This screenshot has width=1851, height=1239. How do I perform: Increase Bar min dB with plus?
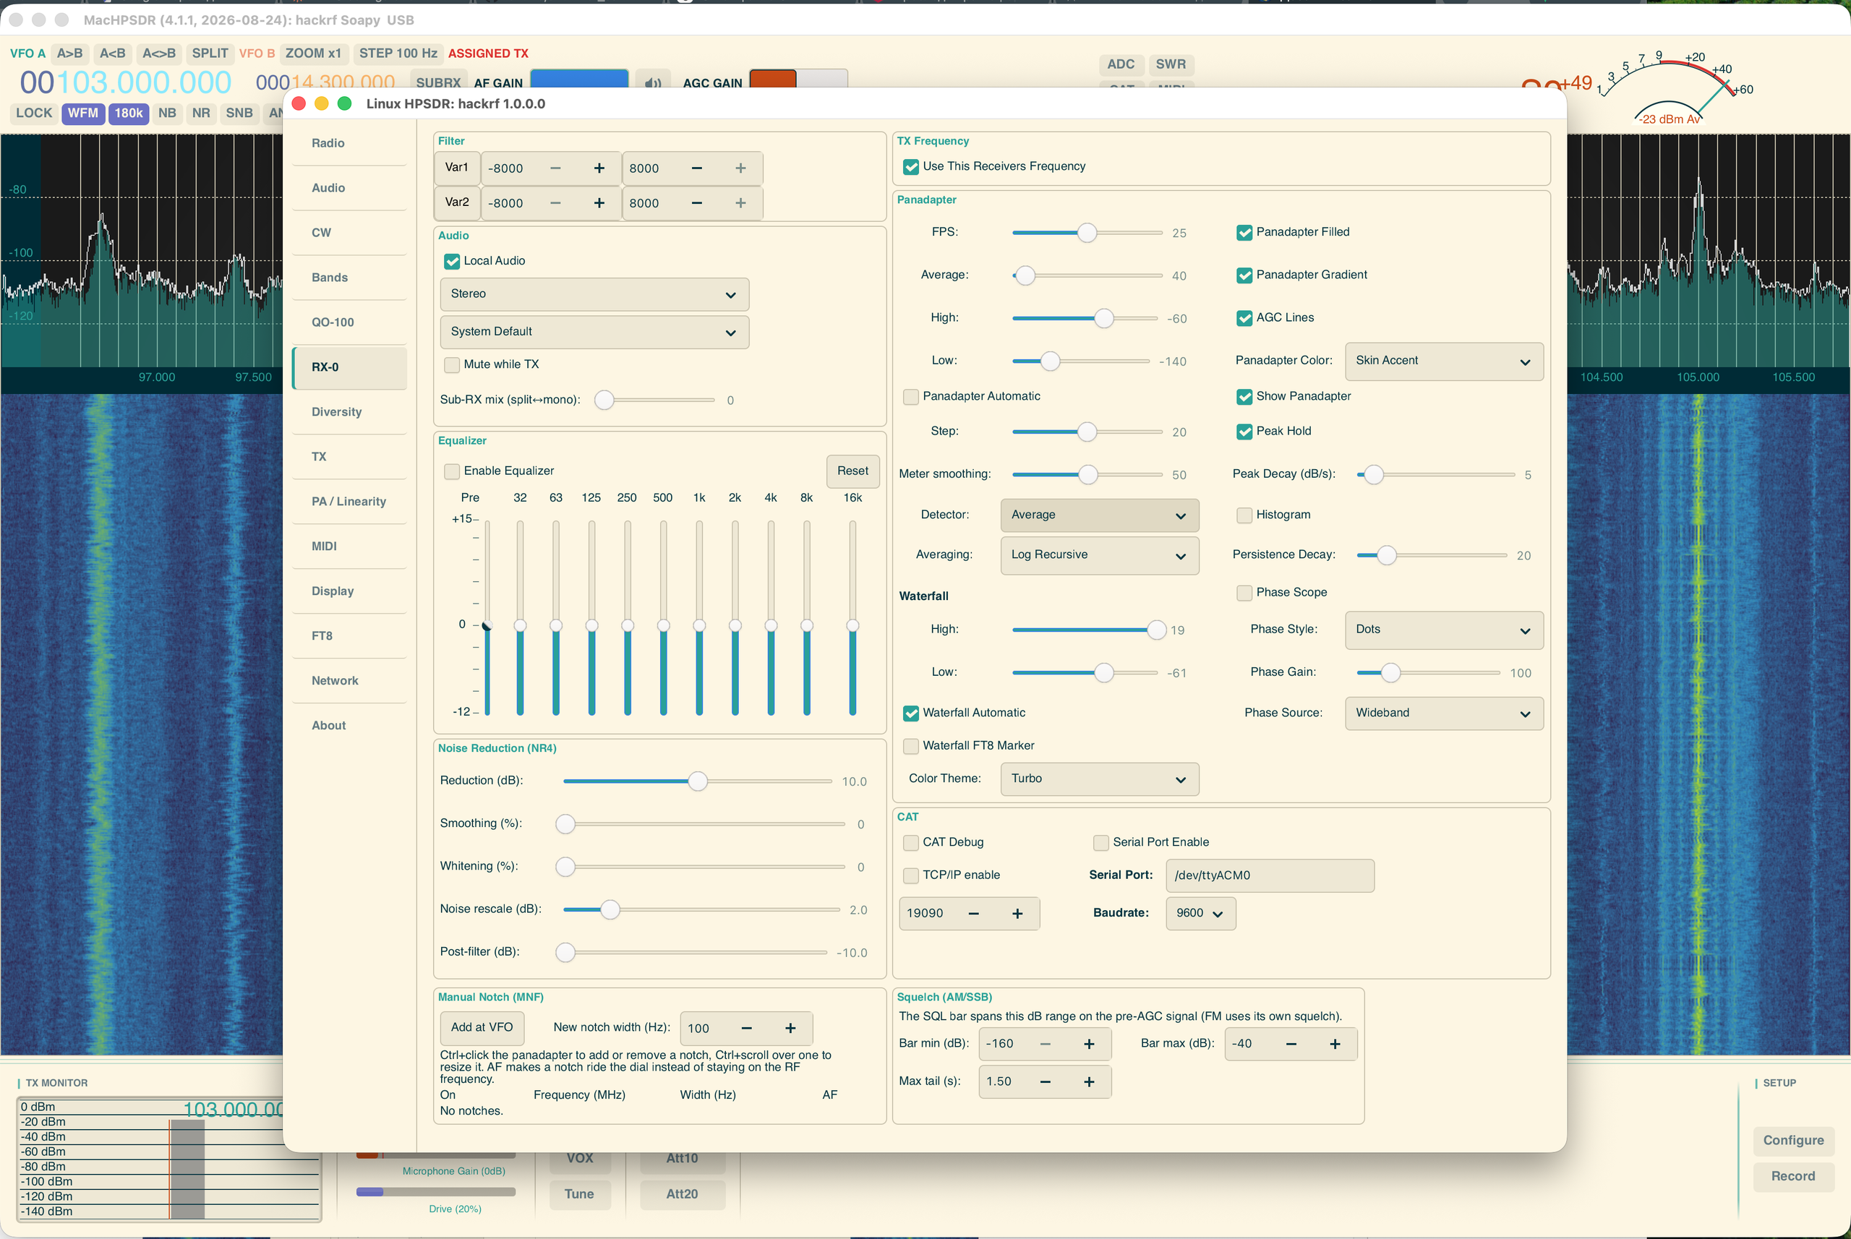[x=1089, y=1044]
